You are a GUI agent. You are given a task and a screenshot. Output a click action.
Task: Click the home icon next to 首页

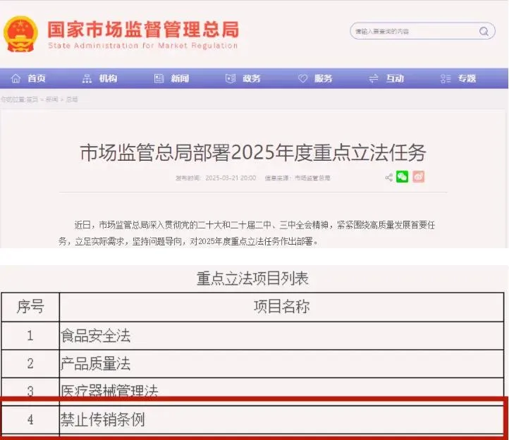pos(16,78)
